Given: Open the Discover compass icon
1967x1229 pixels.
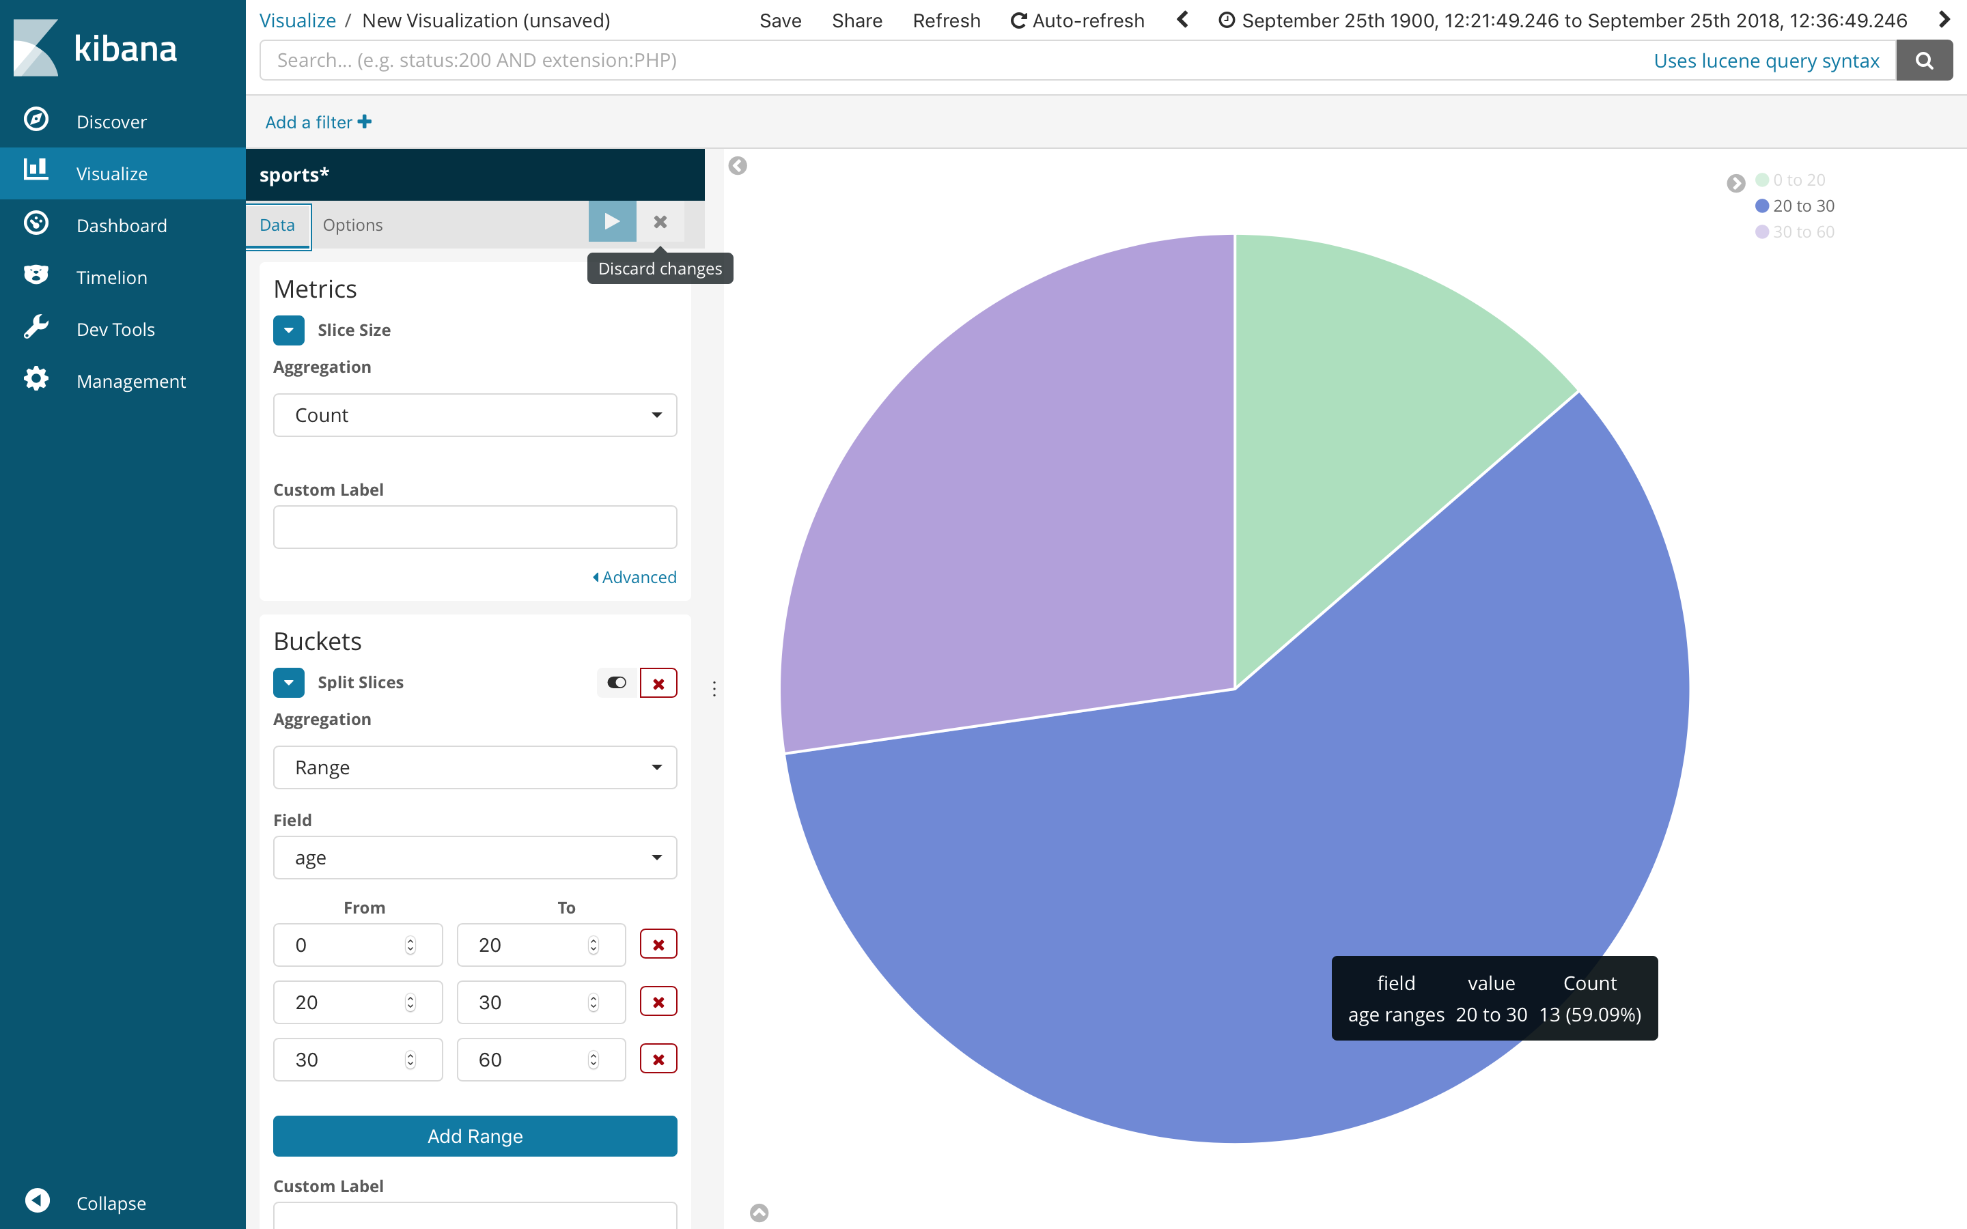Looking at the screenshot, I should coord(36,120).
